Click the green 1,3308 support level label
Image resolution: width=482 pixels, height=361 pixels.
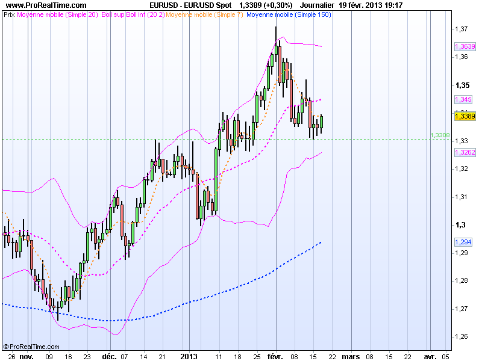440,135
